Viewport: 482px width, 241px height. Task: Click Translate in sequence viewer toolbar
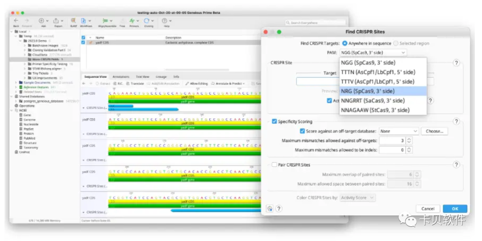pos(135,83)
